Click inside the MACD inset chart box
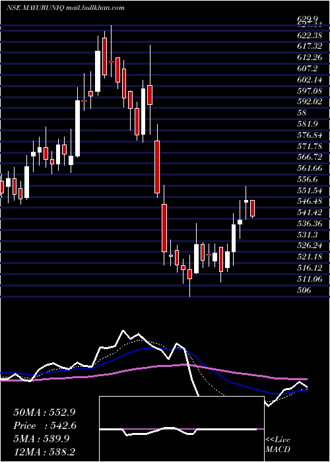Screen dimensions: 330x462 tap(181, 429)
